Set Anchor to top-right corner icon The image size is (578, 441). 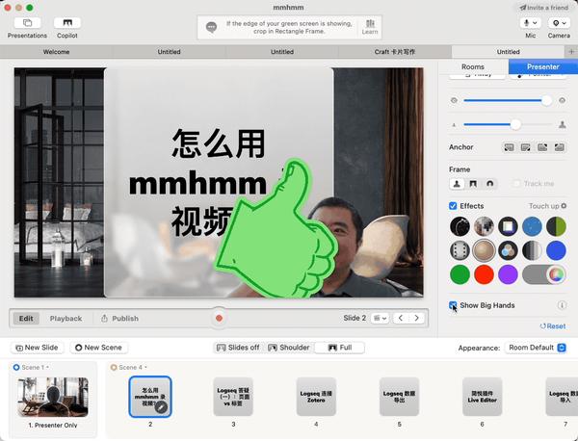[x=542, y=147]
